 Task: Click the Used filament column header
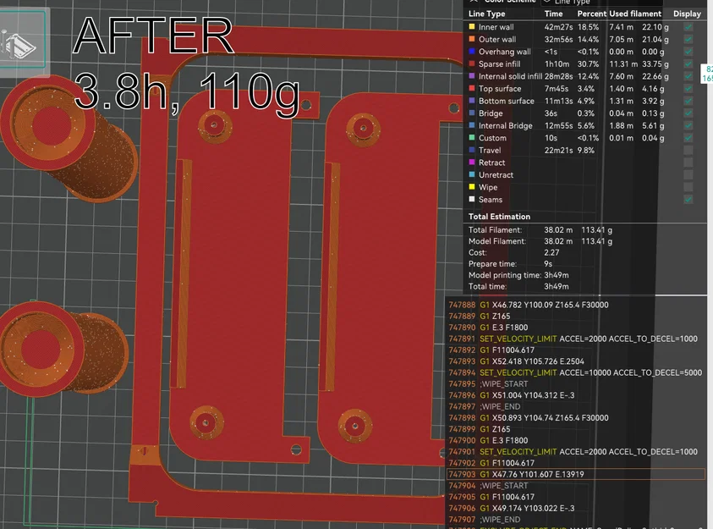coord(635,14)
